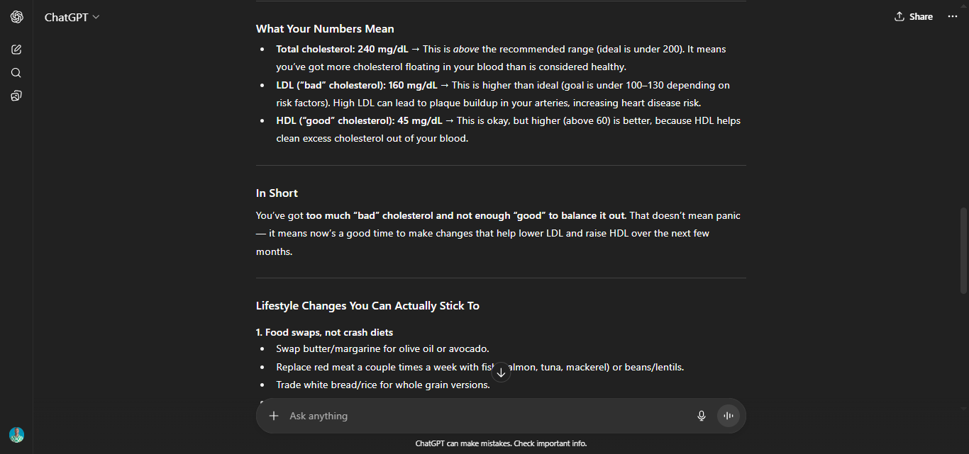Screen dimensions: 969x454
Task: Click 'ChatGPT can make mistakes' disclaimer text
Action: 501,444
